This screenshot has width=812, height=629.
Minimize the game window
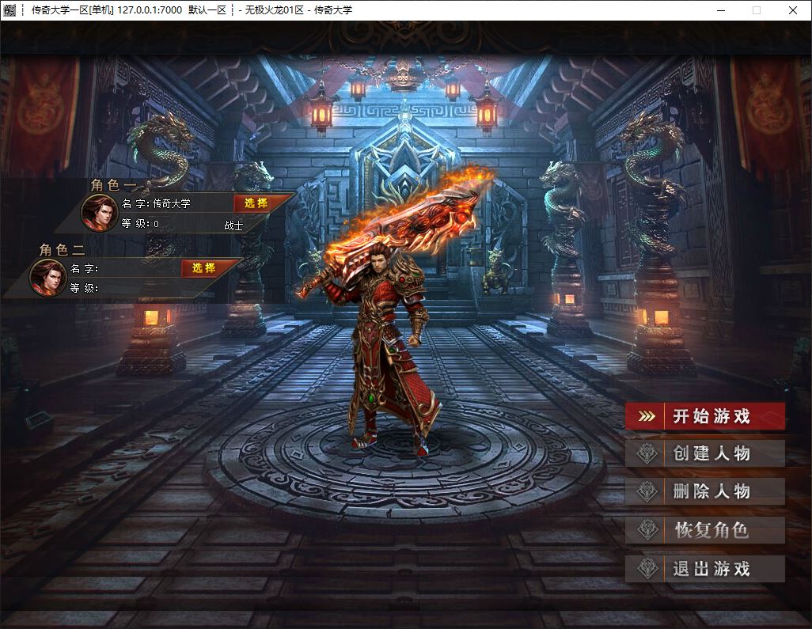(721, 10)
